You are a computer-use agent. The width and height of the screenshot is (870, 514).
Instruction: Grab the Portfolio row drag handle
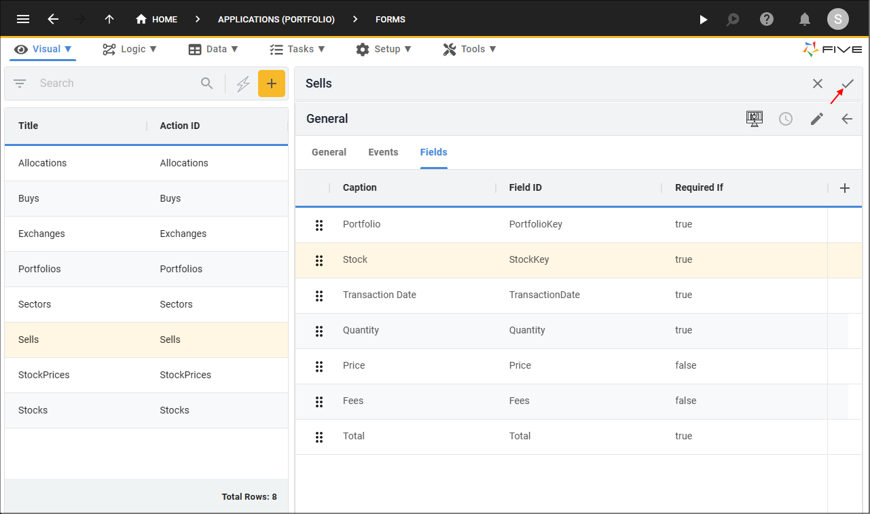[319, 225]
